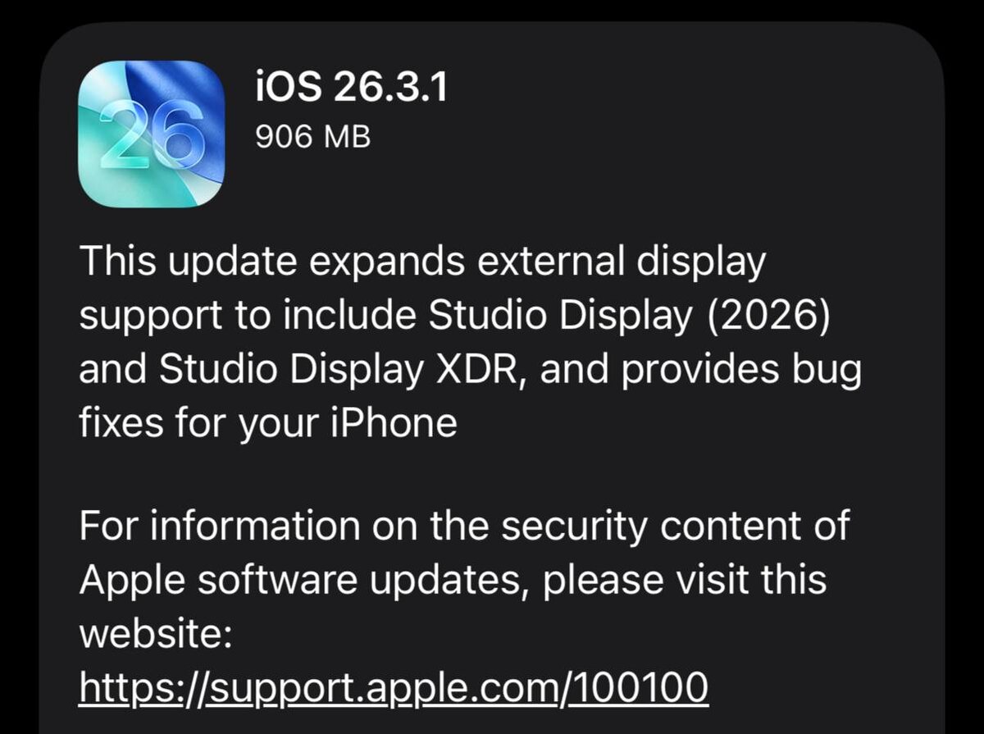The width and height of the screenshot is (984, 734).
Task: Click the "100100" portion of the URL
Action: pos(640,688)
